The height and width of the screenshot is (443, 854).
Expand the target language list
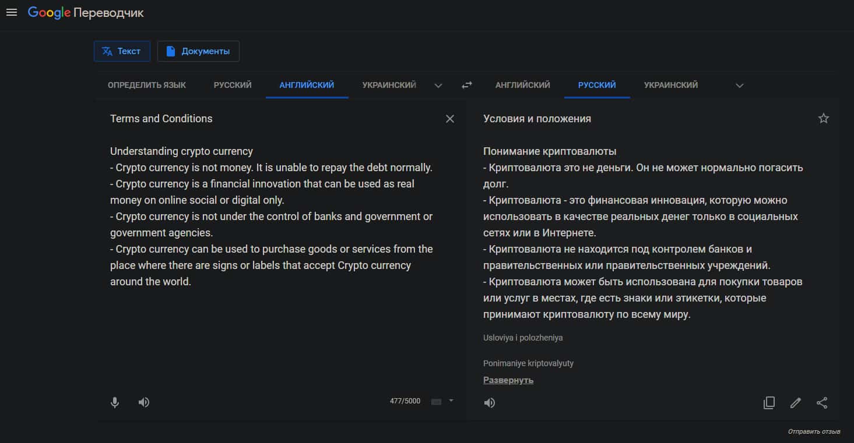739,86
